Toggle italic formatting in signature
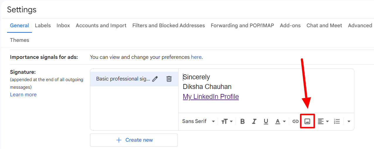The width and height of the screenshot is (374, 149). pos(254,121)
